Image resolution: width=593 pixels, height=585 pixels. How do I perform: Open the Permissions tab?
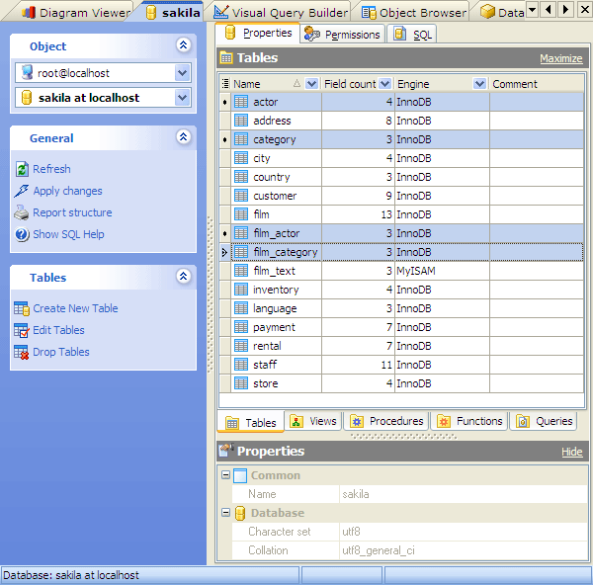342,35
